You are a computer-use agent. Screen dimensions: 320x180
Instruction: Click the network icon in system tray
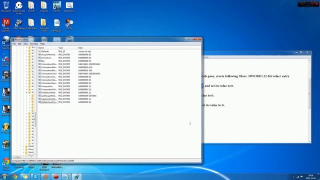point(298,177)
